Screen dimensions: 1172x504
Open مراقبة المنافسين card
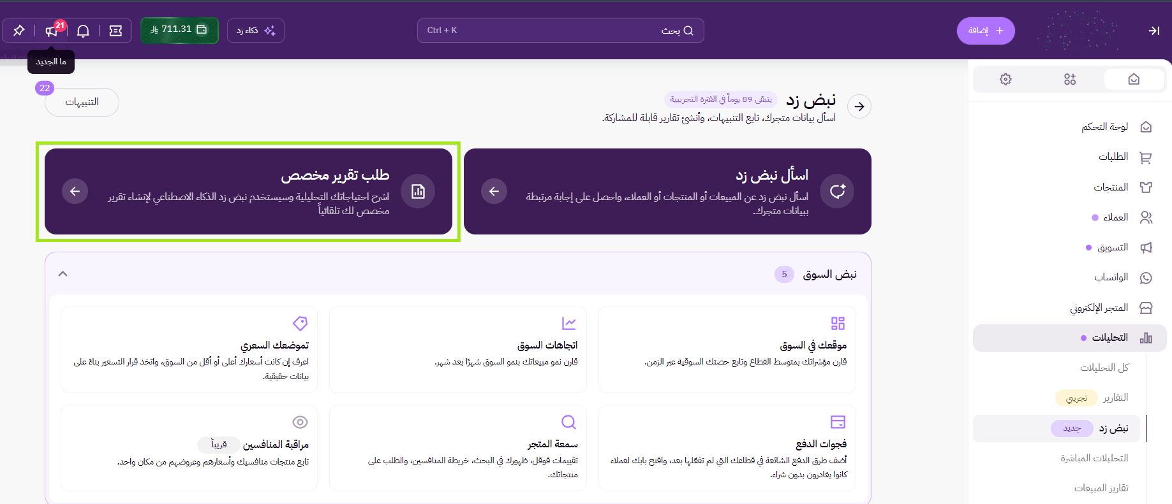[x=189, y=448]
